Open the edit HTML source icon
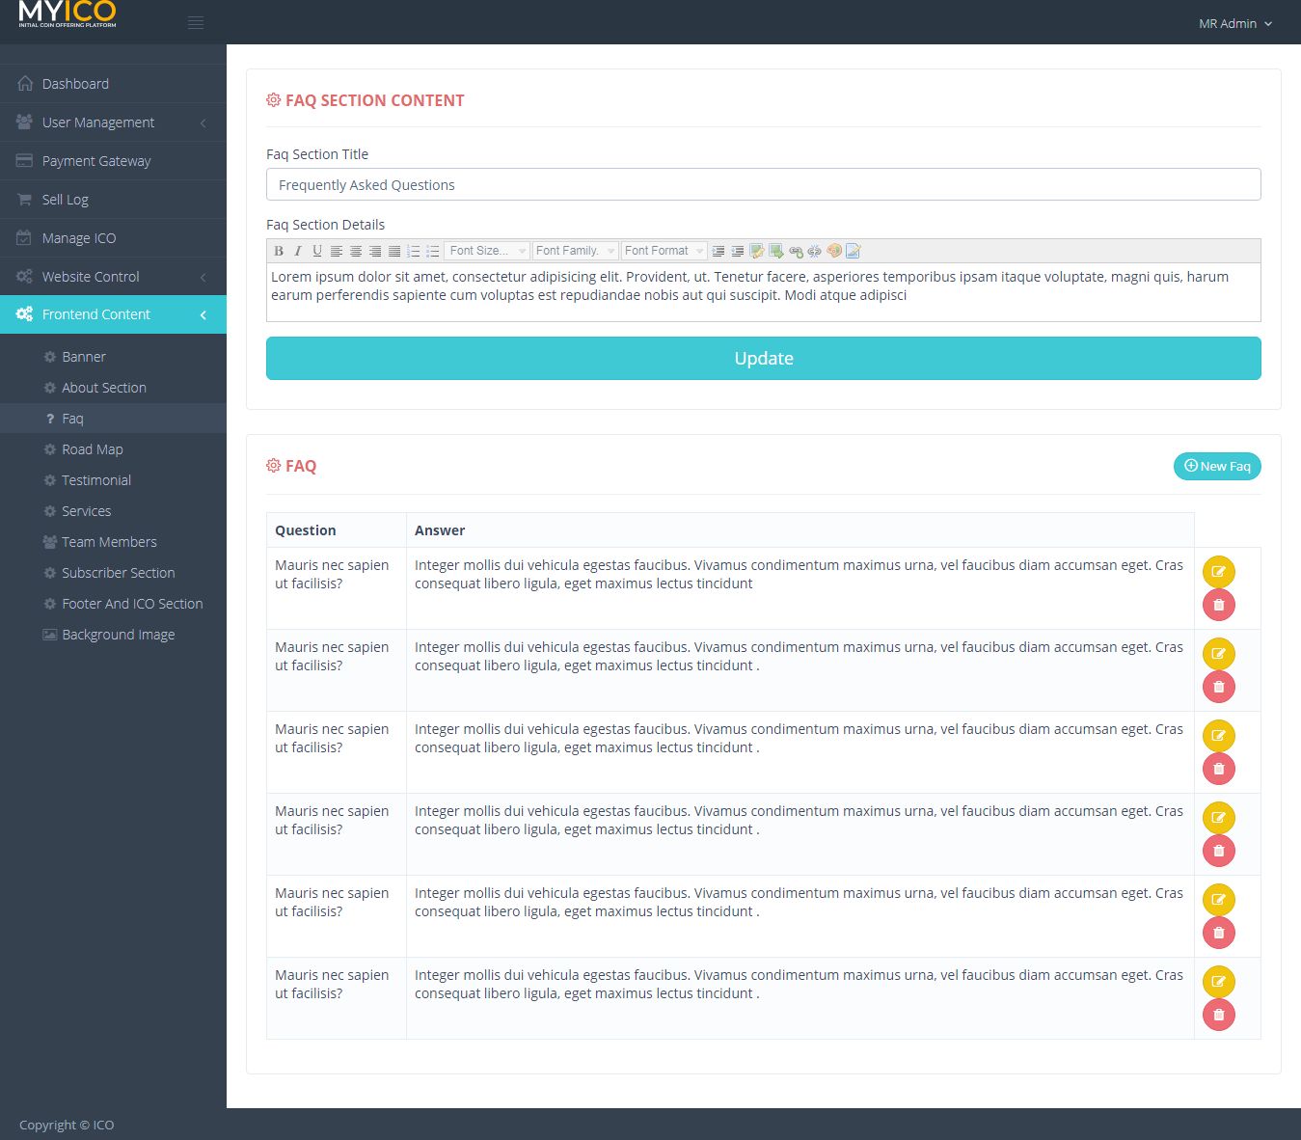1301x1140 pixels. 854,251
